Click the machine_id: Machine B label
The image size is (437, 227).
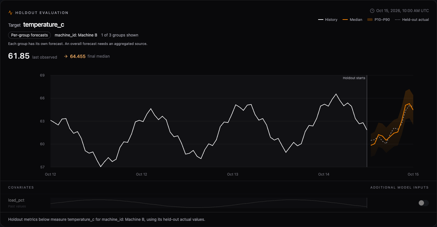(x=76, y=35)
